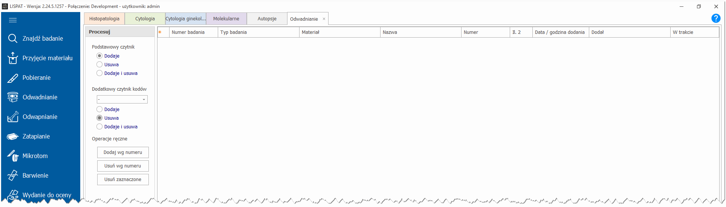The width and height of the screenshot is (726, 207).
Task: Click the blue help question mark icon
Action: point(715,18)
